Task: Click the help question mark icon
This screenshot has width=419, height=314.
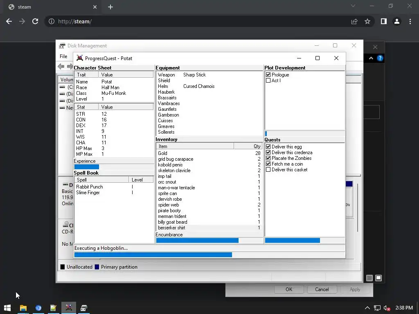Action: [x=380, y=58]
